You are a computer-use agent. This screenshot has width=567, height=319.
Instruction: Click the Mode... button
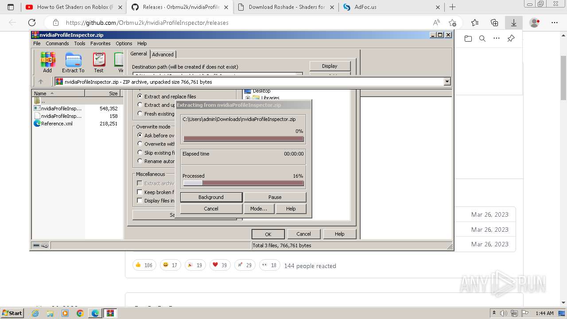(259, 209)
